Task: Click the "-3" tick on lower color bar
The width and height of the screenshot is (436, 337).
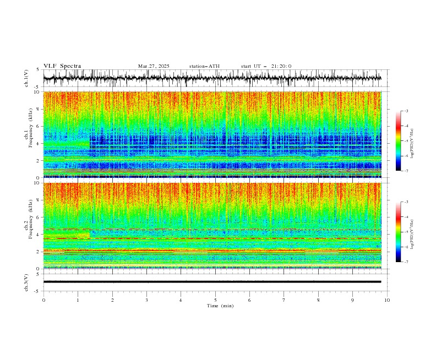Action: (406, 202)
